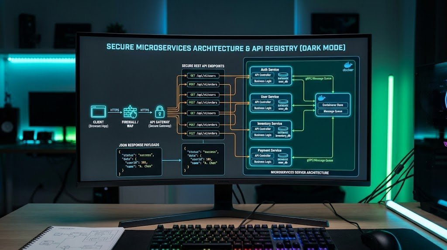Open Business Logic in Inventory Service
Image resolution: width=447 pixels, height=250 pixels.
pyautogui.click(x=263, y=135)
